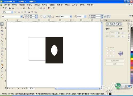The image size is (133, 96).
Task: Collapse Transform docker with double-chevron
Action: click(x=124, y=20)
